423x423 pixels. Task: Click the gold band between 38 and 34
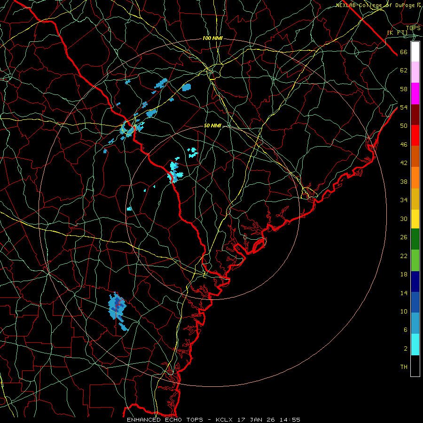pos(415,199)
